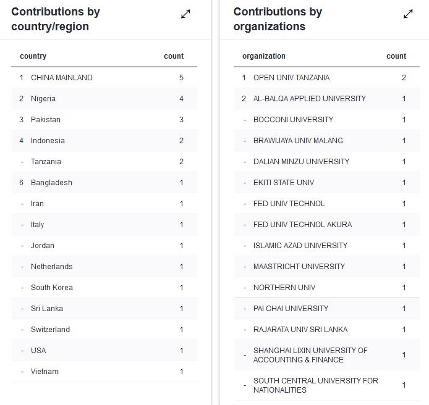Sort organizations table by count header
Image resolution: width=429 pixels, height=405 pixels.
pos(396,56)
